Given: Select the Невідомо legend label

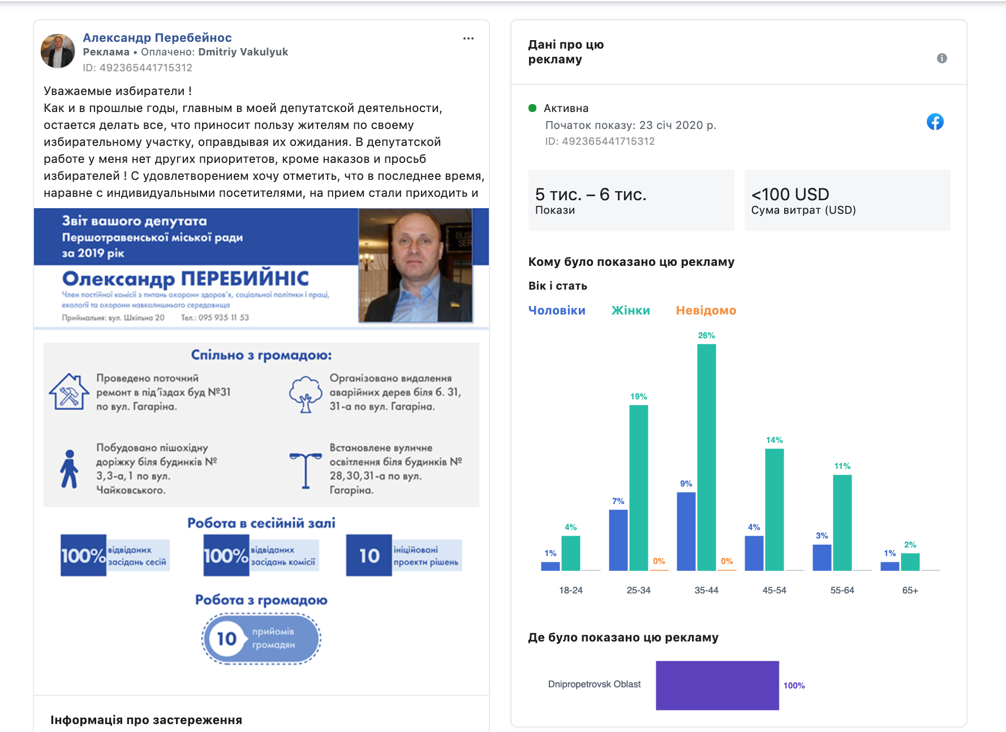Looking at the screenshot, I should click(x=706, y=311).
